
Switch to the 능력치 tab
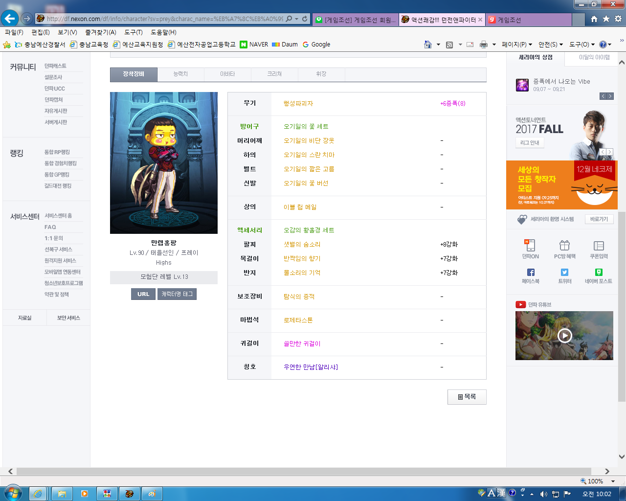coord(180,74)
